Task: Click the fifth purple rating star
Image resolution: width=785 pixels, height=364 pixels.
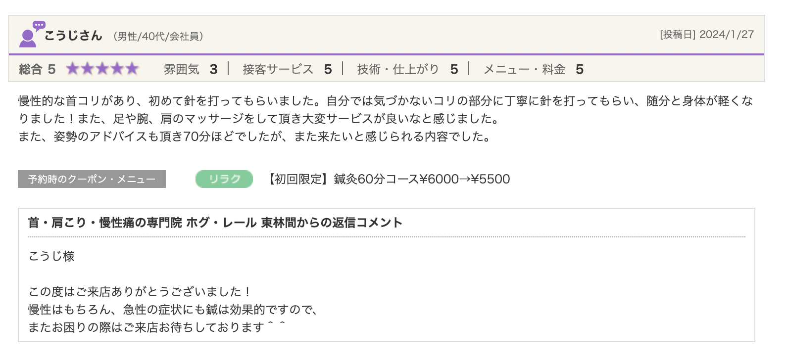Action: click(132, 68)
